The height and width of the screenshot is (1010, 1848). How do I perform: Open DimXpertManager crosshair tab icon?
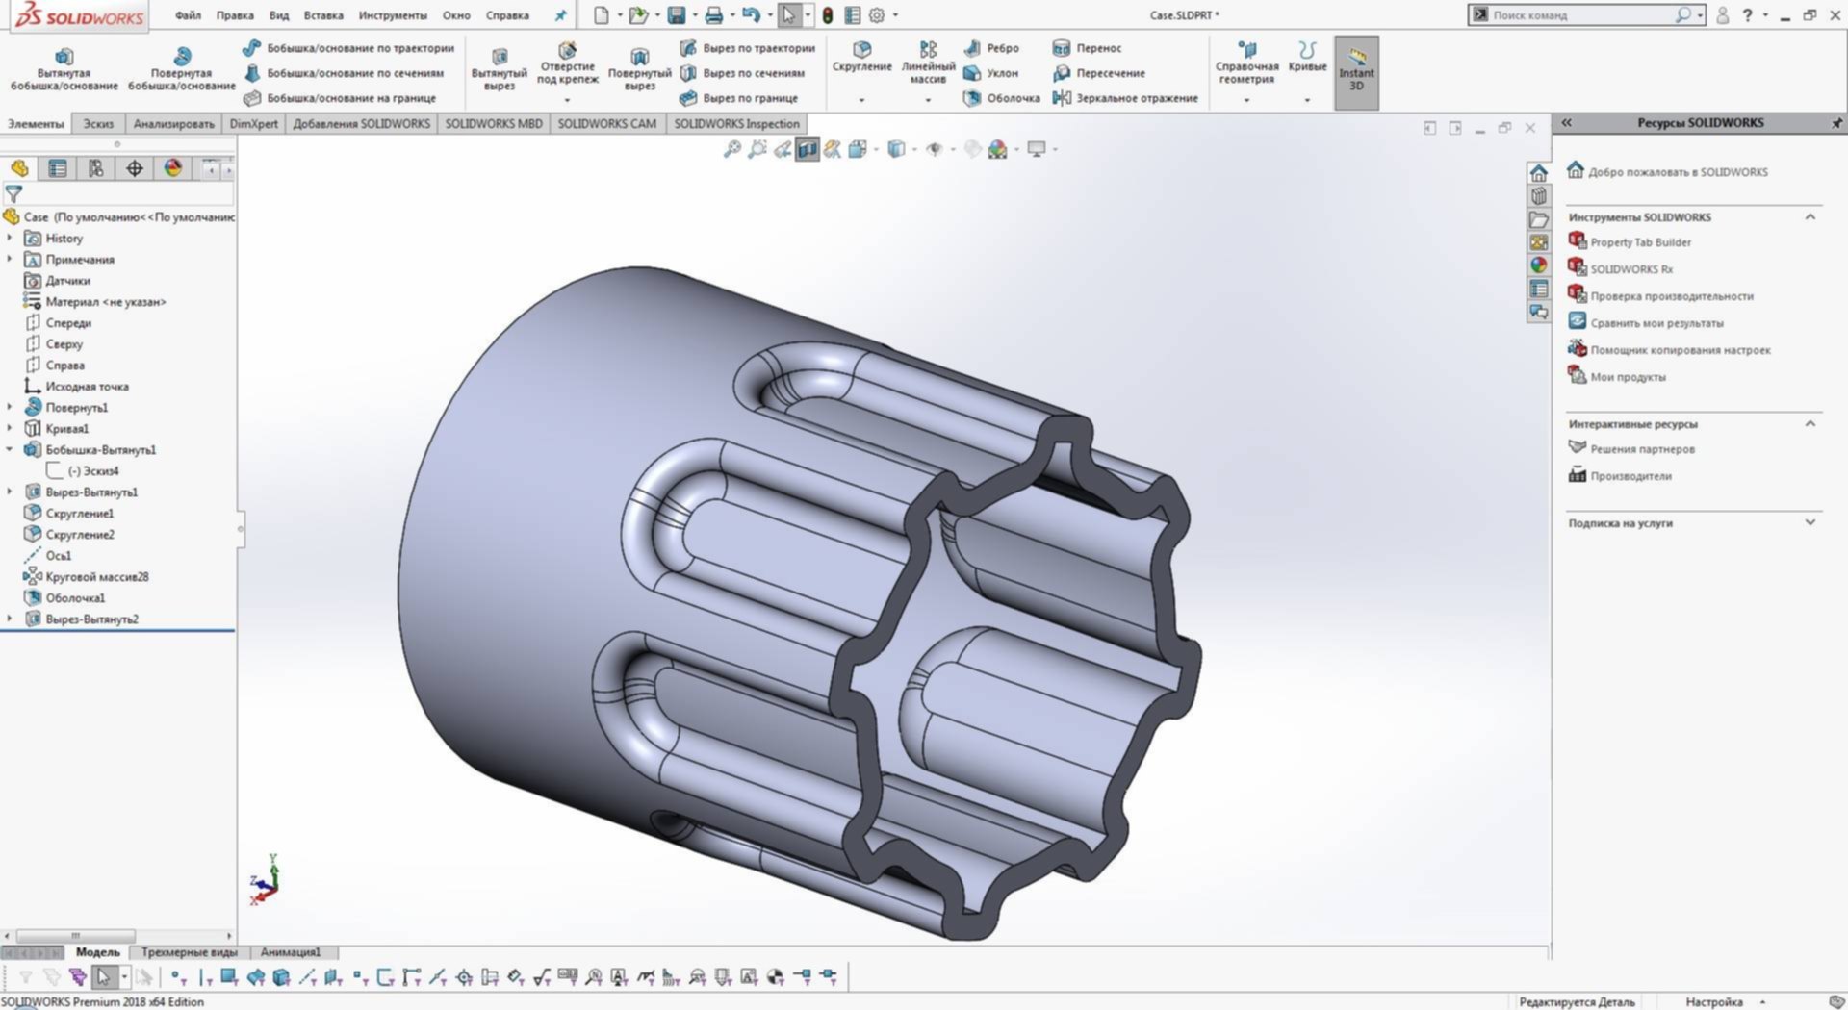tap(135, 168)
